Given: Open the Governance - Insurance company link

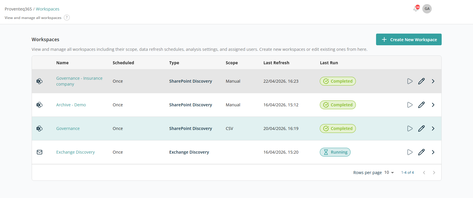Looking at the screenshot, I should click(79, 81).
